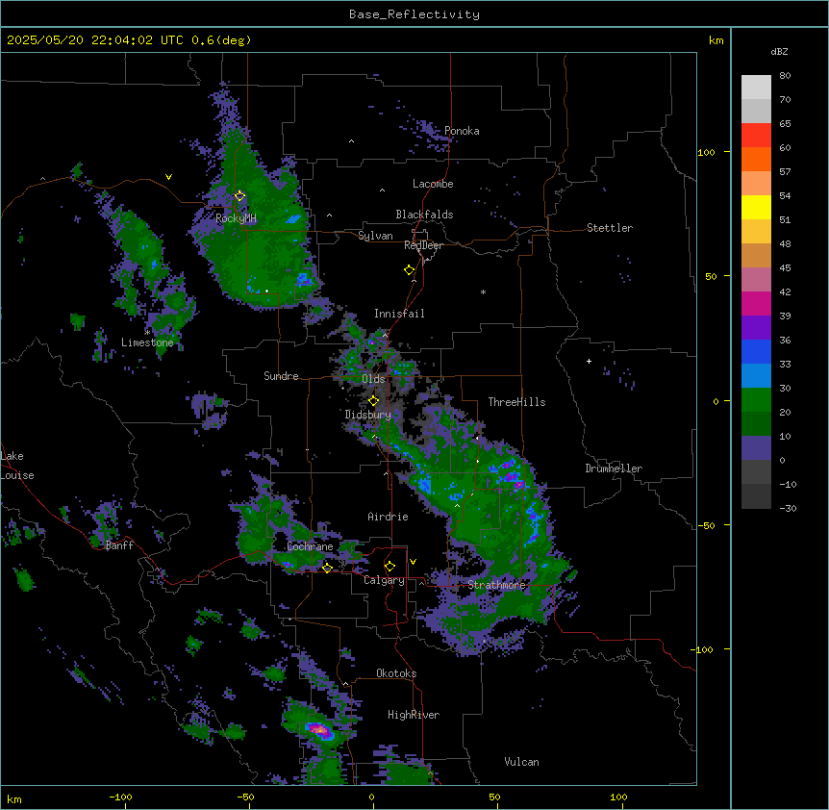The height and width of the screenshot is (810, 829).
Task: Click the Blackfalds label
Action: [x=424, y=215]
